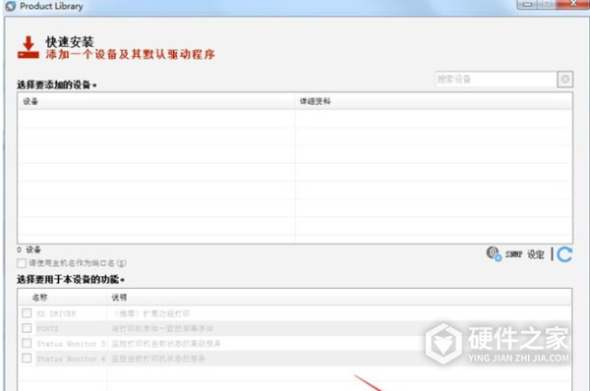Click the 选择要用于本设备的功能 label
Screen dimensions: 590x391
click(71, 279)
